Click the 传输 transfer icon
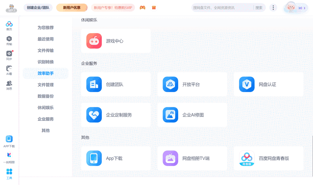313x185 pixels. click(9, 40)
